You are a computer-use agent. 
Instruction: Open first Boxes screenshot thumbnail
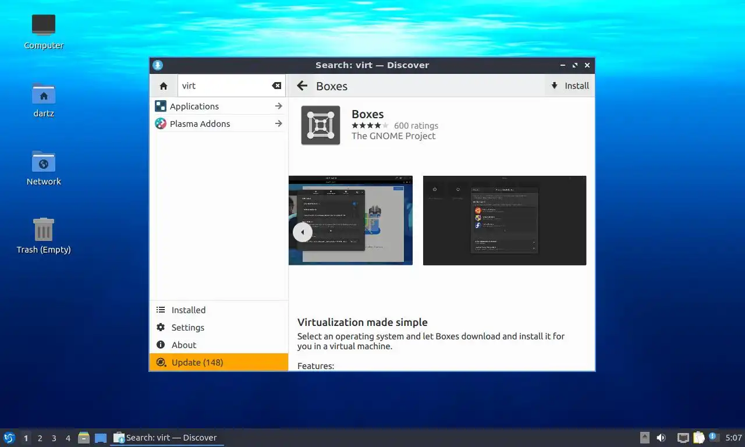tap(351, 220)
